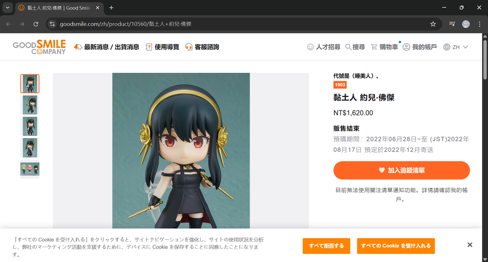The height and width of the screenshot is (262, 488).
Task: Click すべて拒否する cookie button
Action: tap(326, 246)
